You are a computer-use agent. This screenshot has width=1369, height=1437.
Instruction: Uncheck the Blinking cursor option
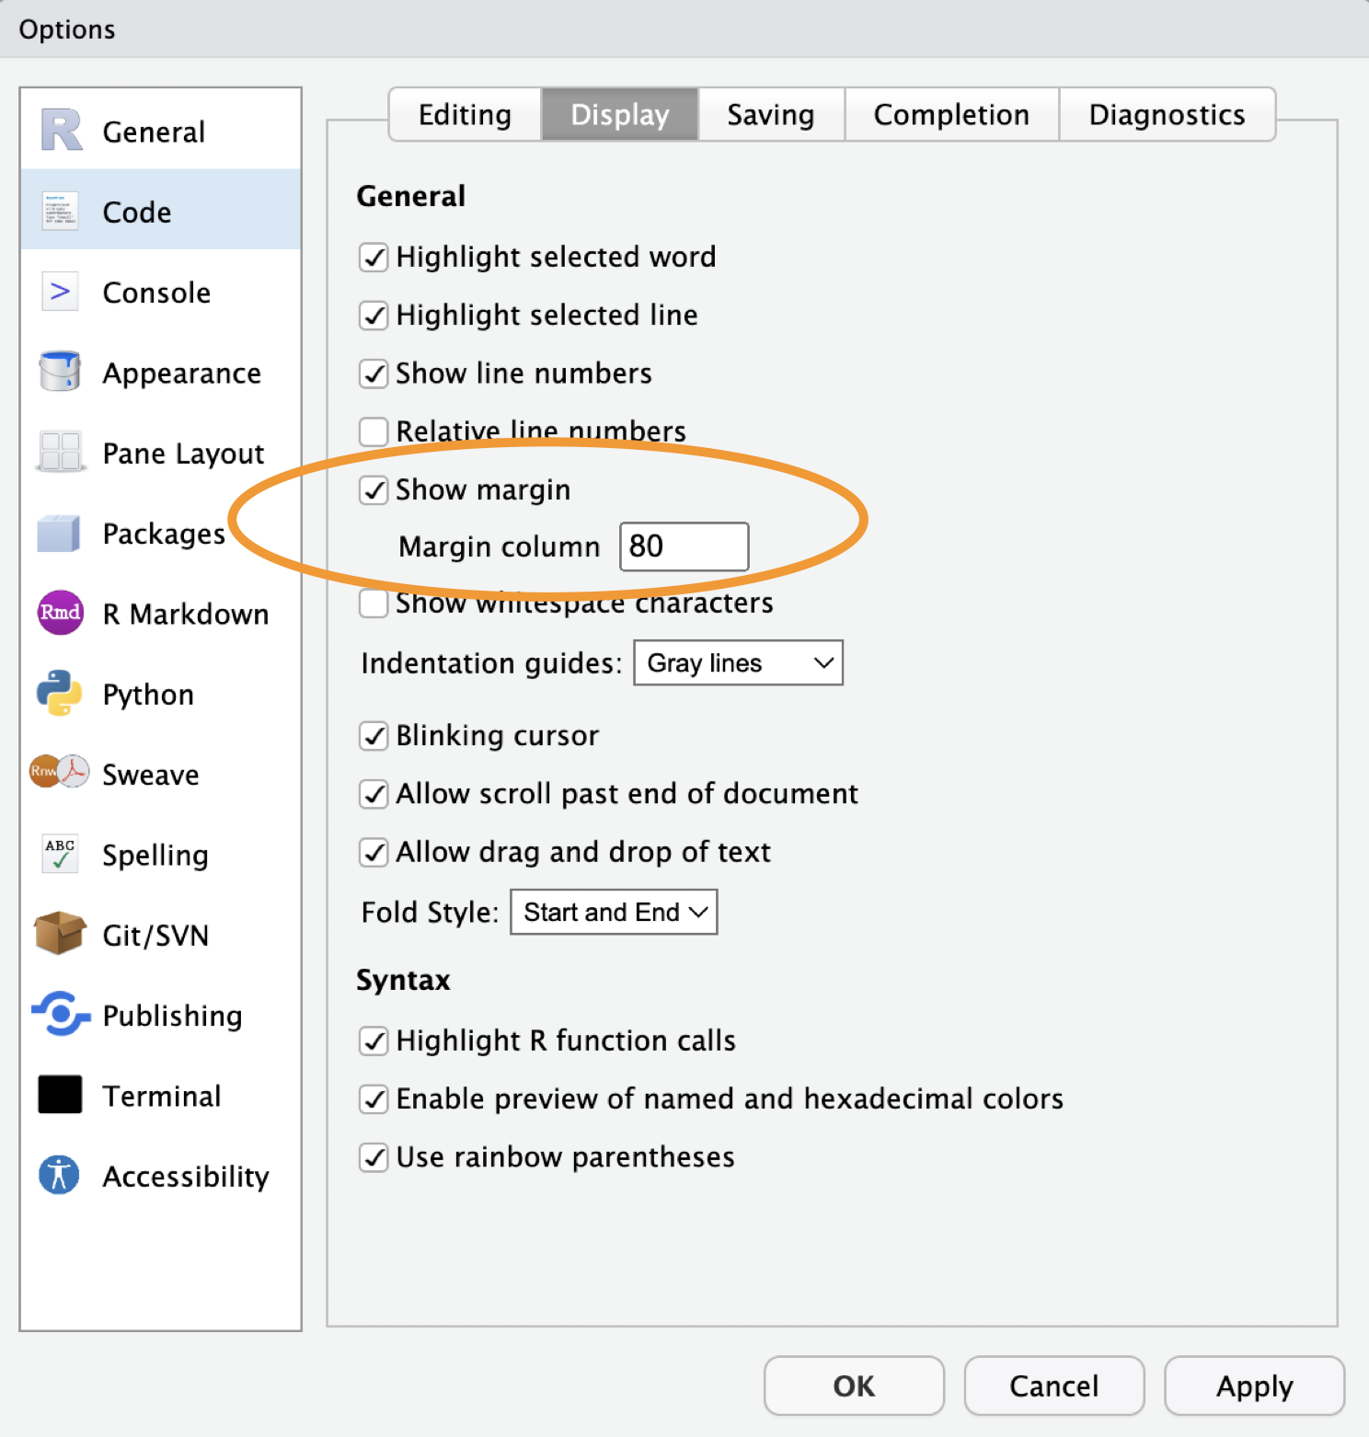(x=374, y=736)
